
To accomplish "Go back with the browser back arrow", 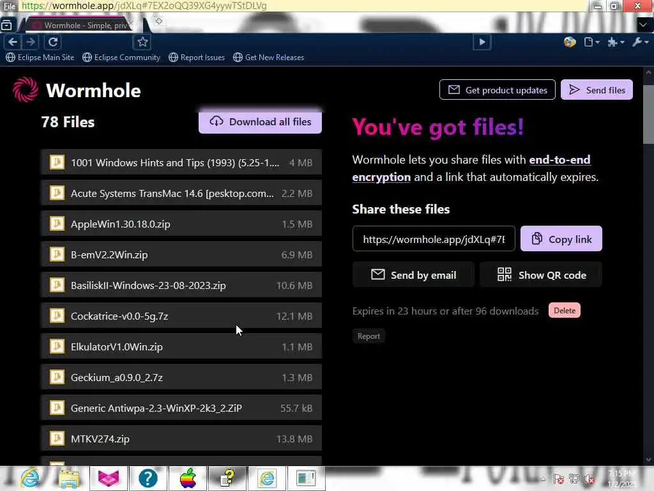I will [x=13, y=42].
